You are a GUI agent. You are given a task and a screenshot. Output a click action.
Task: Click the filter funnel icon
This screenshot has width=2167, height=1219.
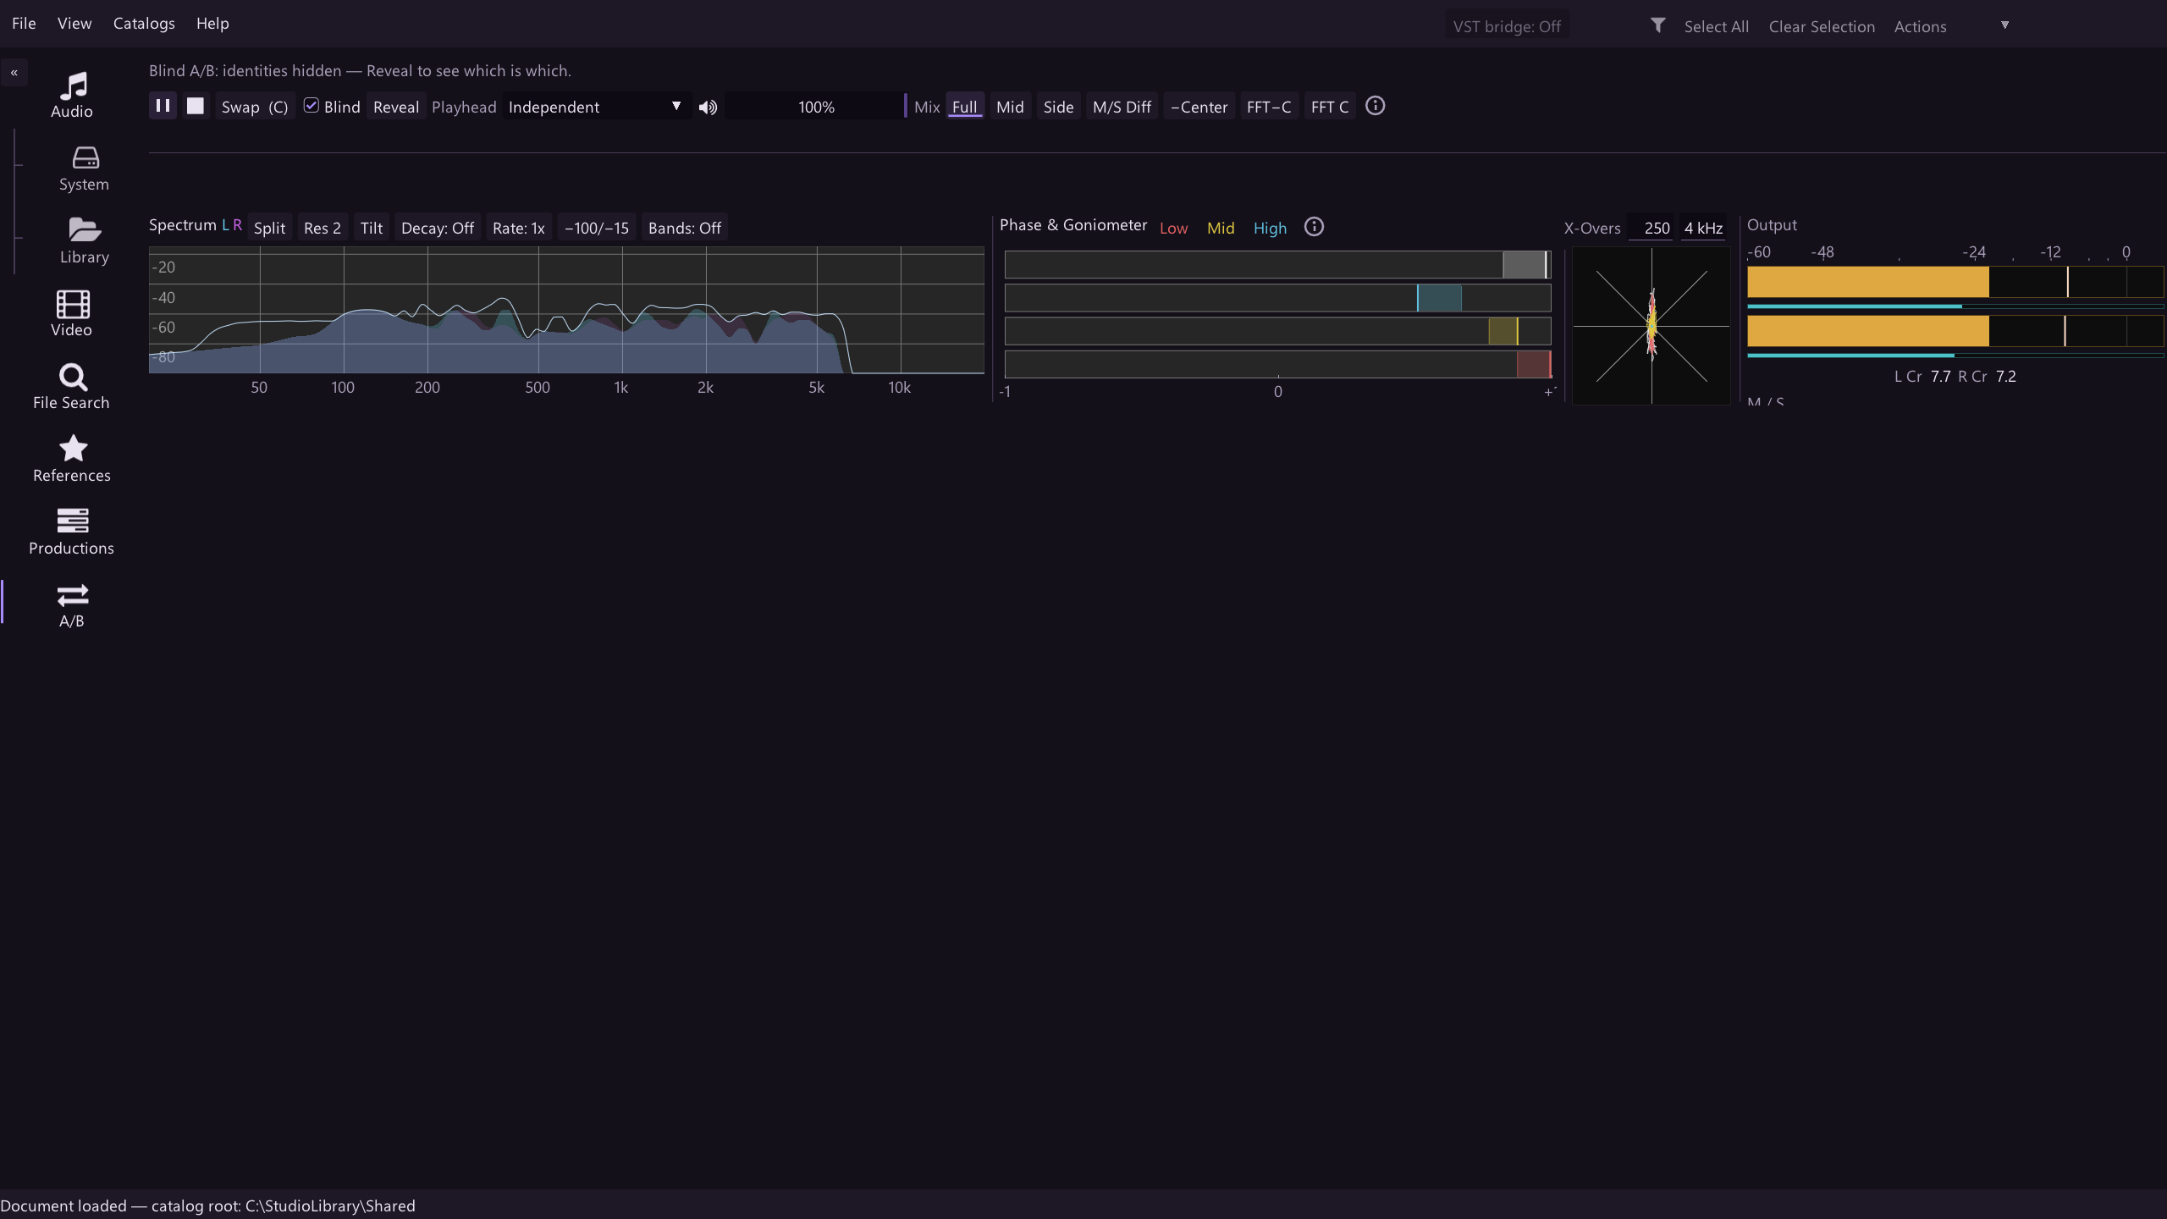click(x=1657, y=25)
